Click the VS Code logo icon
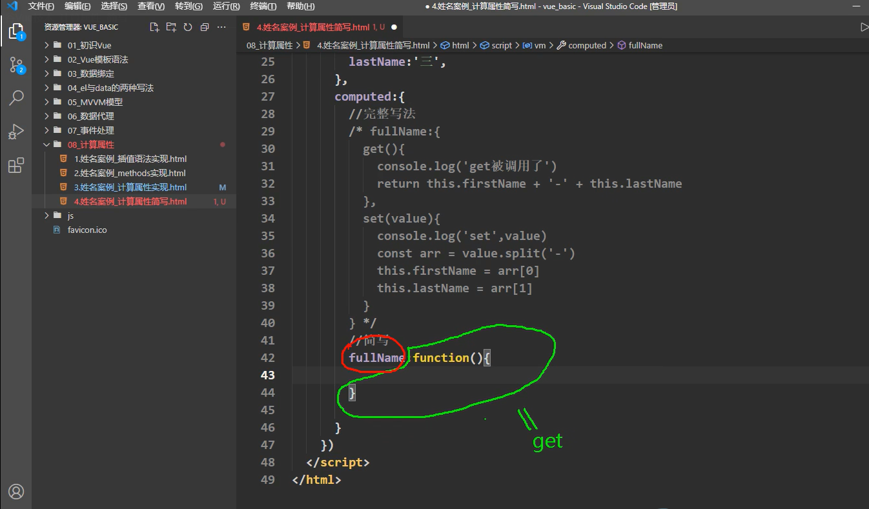The width and height of the screenshot is (869, 509). pyautogui.click(x=12, y=6)
